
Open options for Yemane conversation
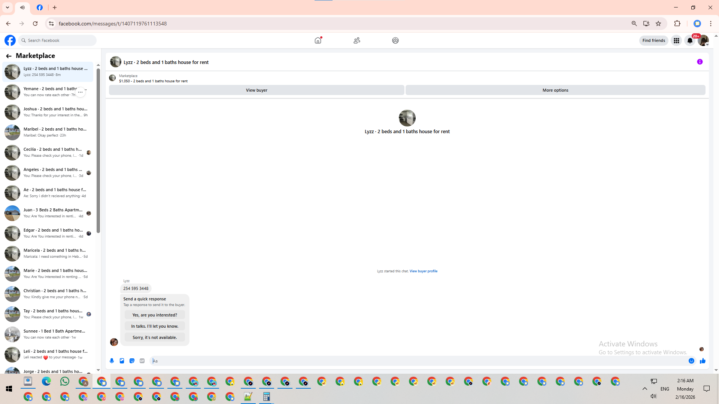[x=80, y=92]
